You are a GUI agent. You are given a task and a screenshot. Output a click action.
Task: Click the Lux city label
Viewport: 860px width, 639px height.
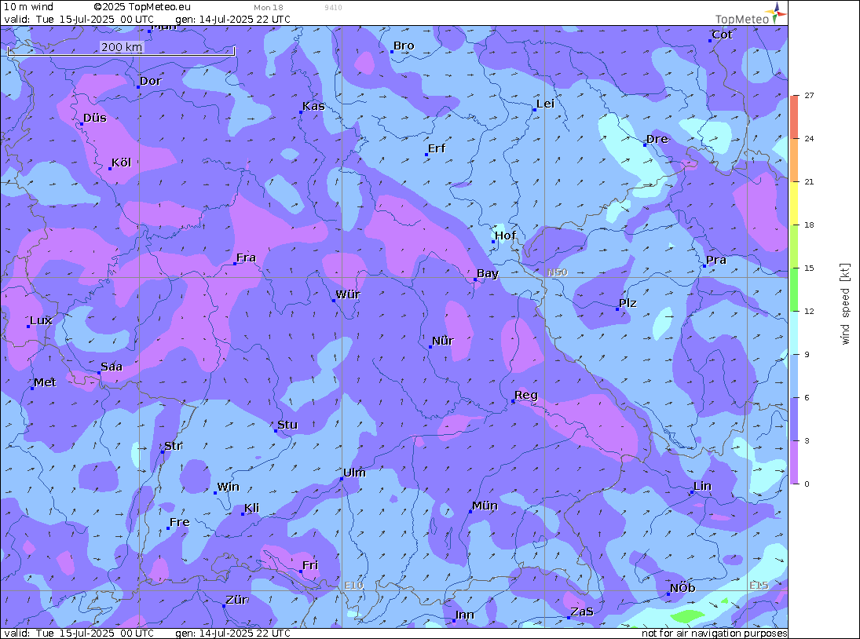(41, 320)
